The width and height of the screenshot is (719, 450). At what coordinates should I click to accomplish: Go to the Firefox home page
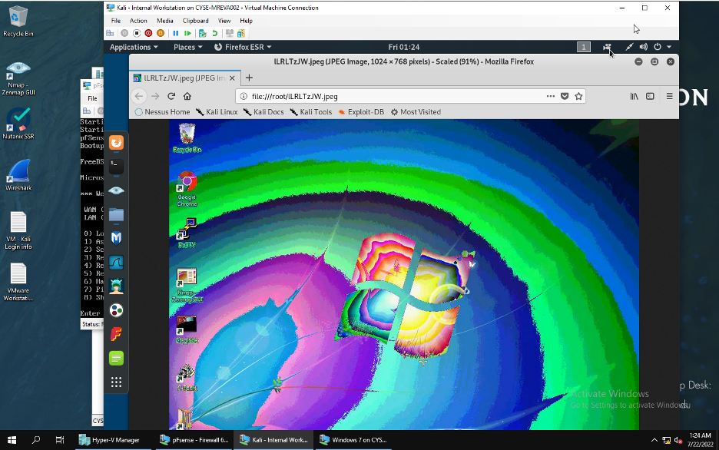coord(187,96)
